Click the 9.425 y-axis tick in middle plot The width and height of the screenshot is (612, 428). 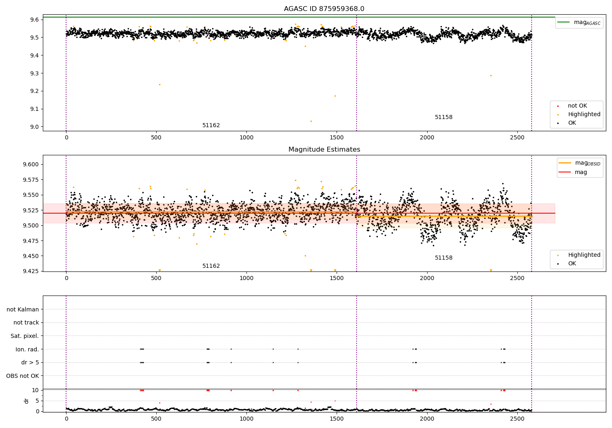click(x=31, y=271)
